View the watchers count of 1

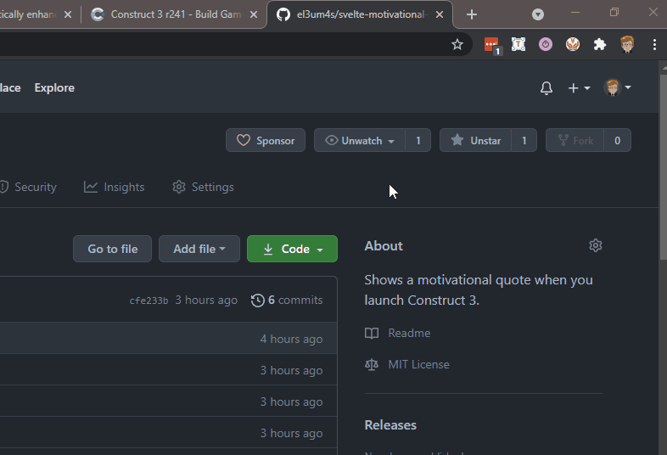click(418, 140)
